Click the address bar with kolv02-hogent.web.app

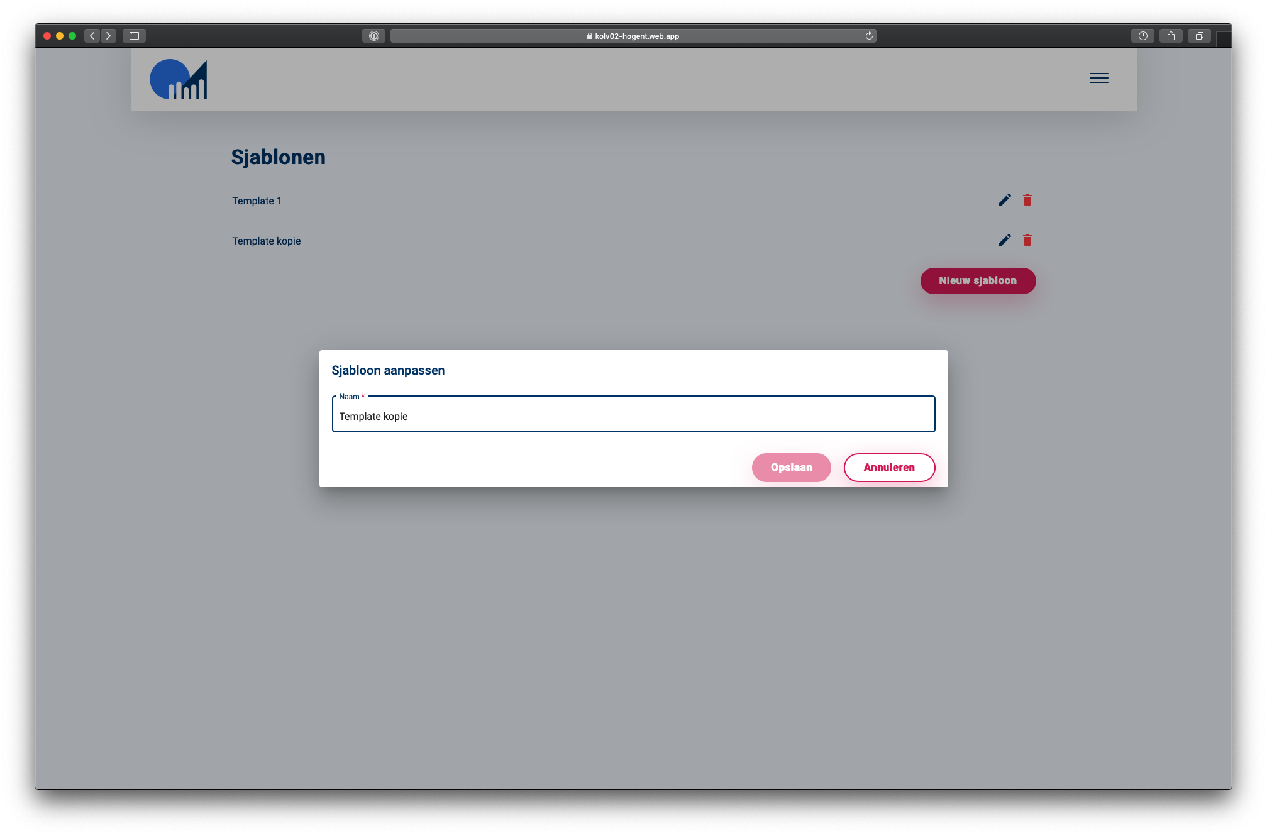pos(633,36)
